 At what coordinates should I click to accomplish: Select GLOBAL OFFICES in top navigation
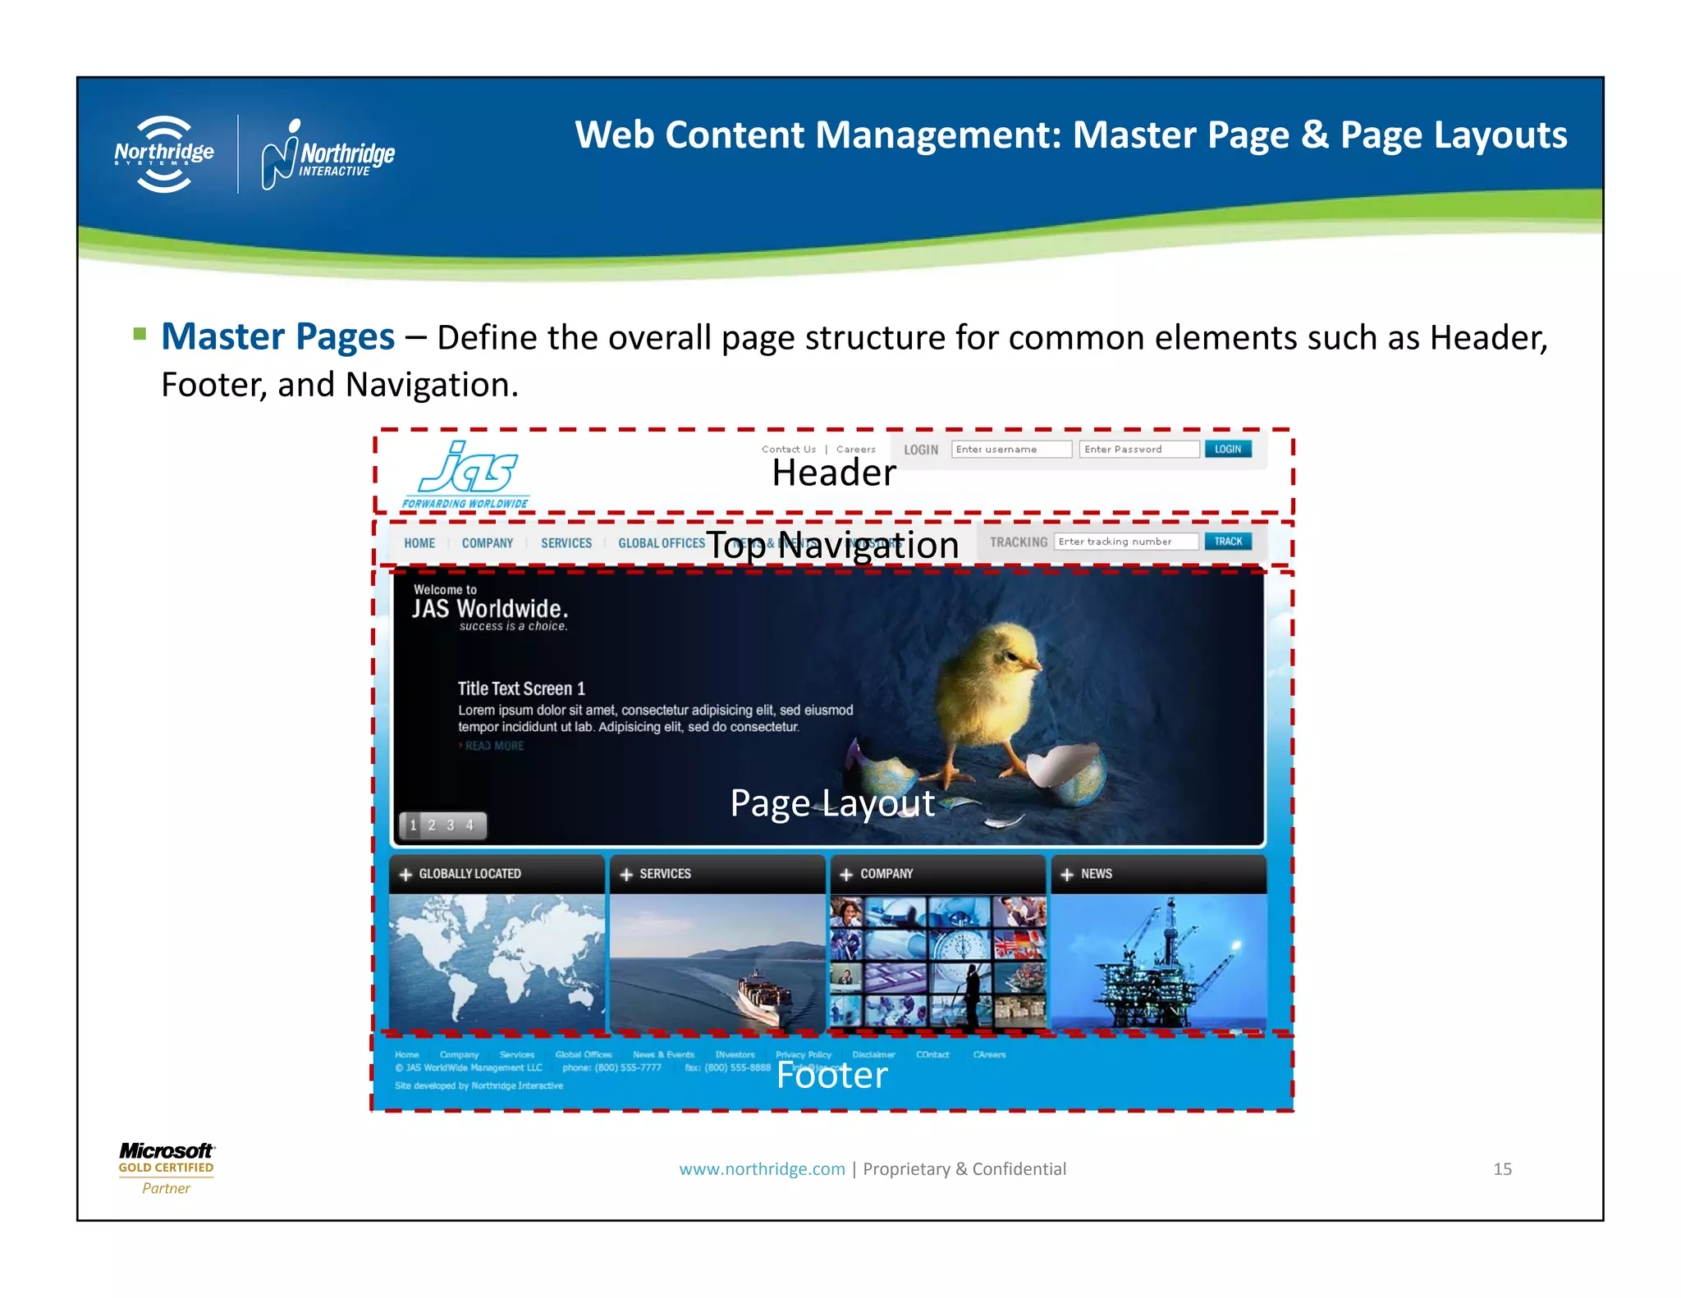click(662, 543)
